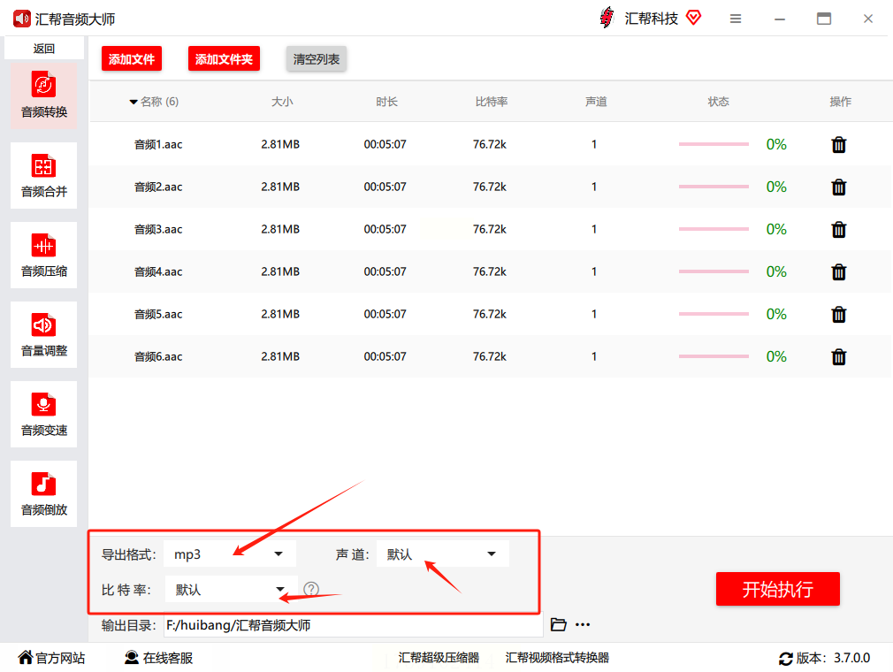Click the 状态 column header

pyautogui.click(x=718, y=102)
